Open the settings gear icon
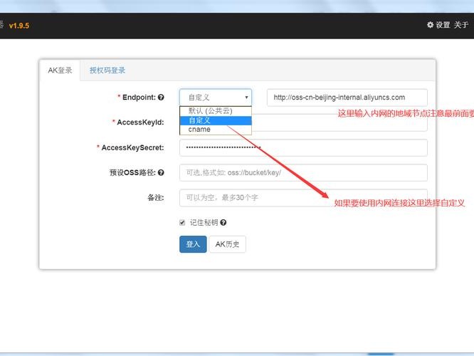 click(430, 25)
